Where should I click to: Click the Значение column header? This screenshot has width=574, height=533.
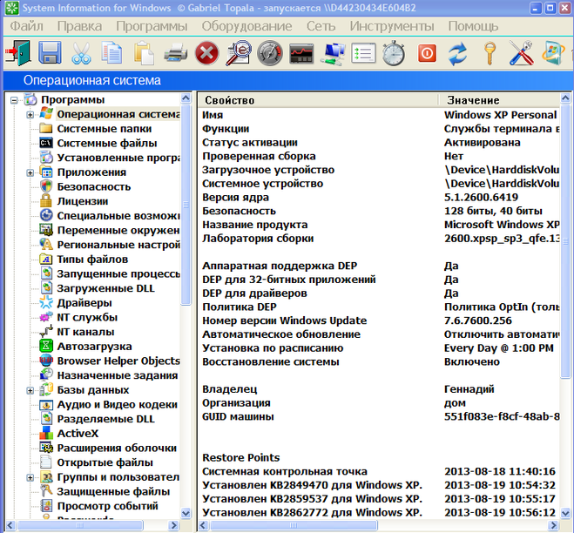tap(499, 100)
